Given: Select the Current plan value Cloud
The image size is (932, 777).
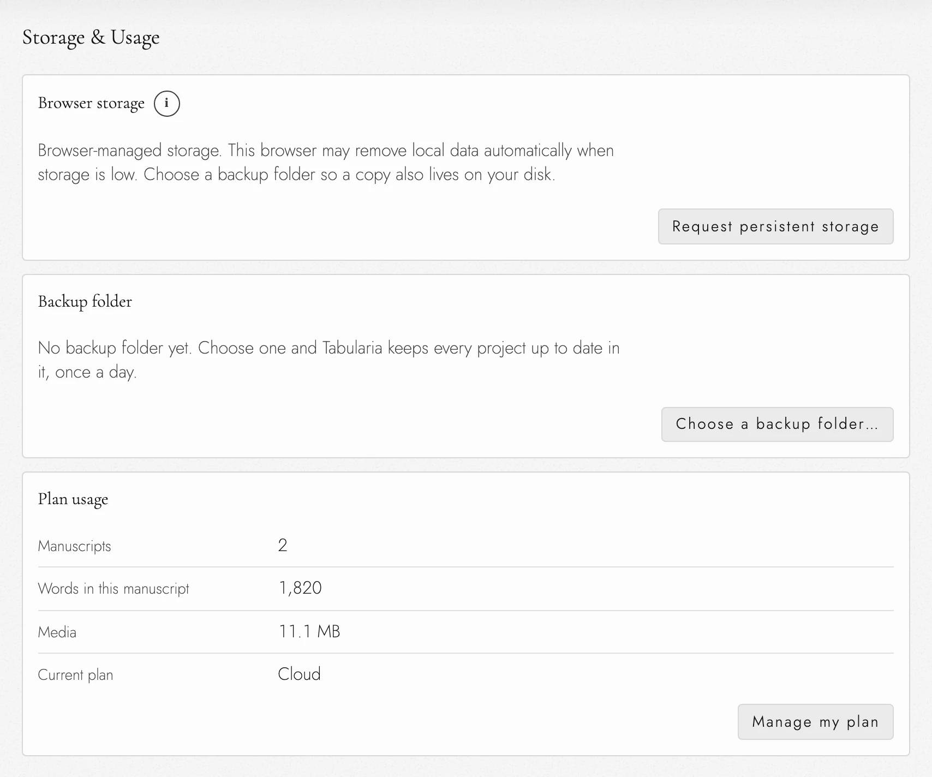Looking at the screenshot, I should [299, 674].
